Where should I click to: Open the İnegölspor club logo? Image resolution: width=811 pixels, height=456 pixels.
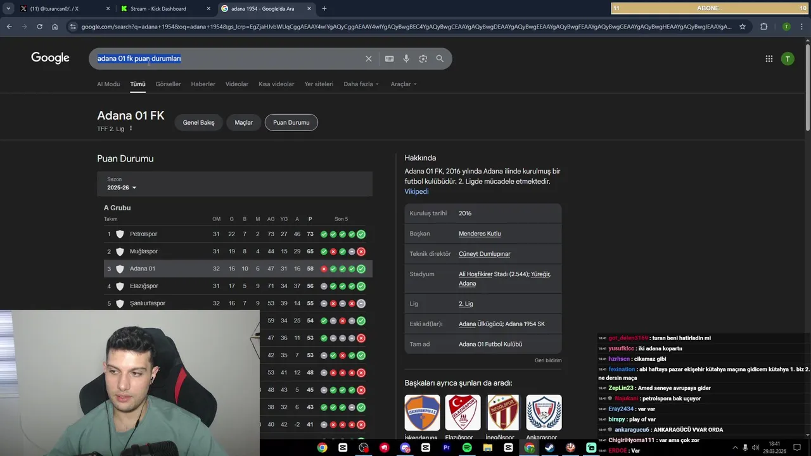pos(503,412)
